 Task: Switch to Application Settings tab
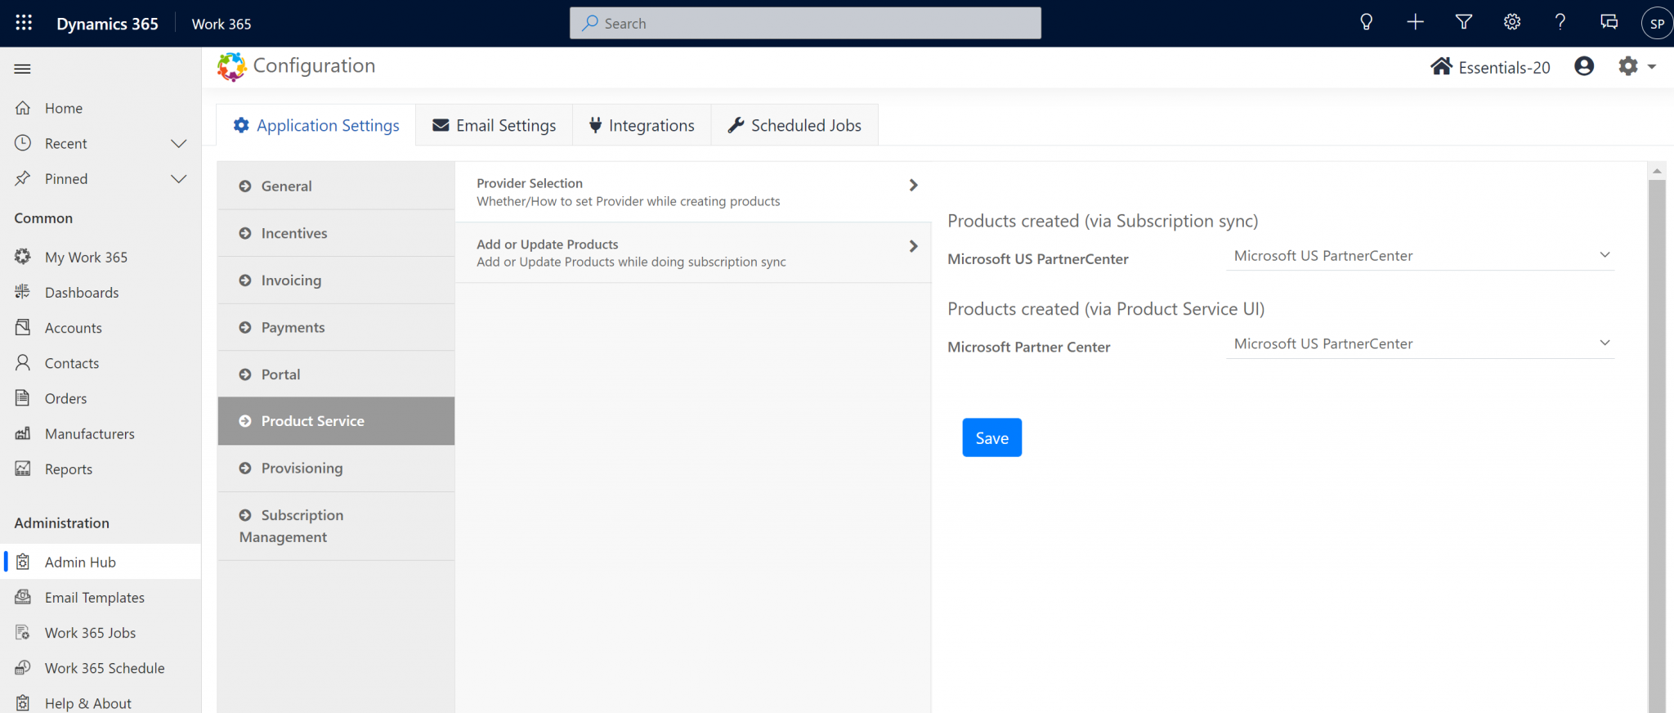click(316, 125)
